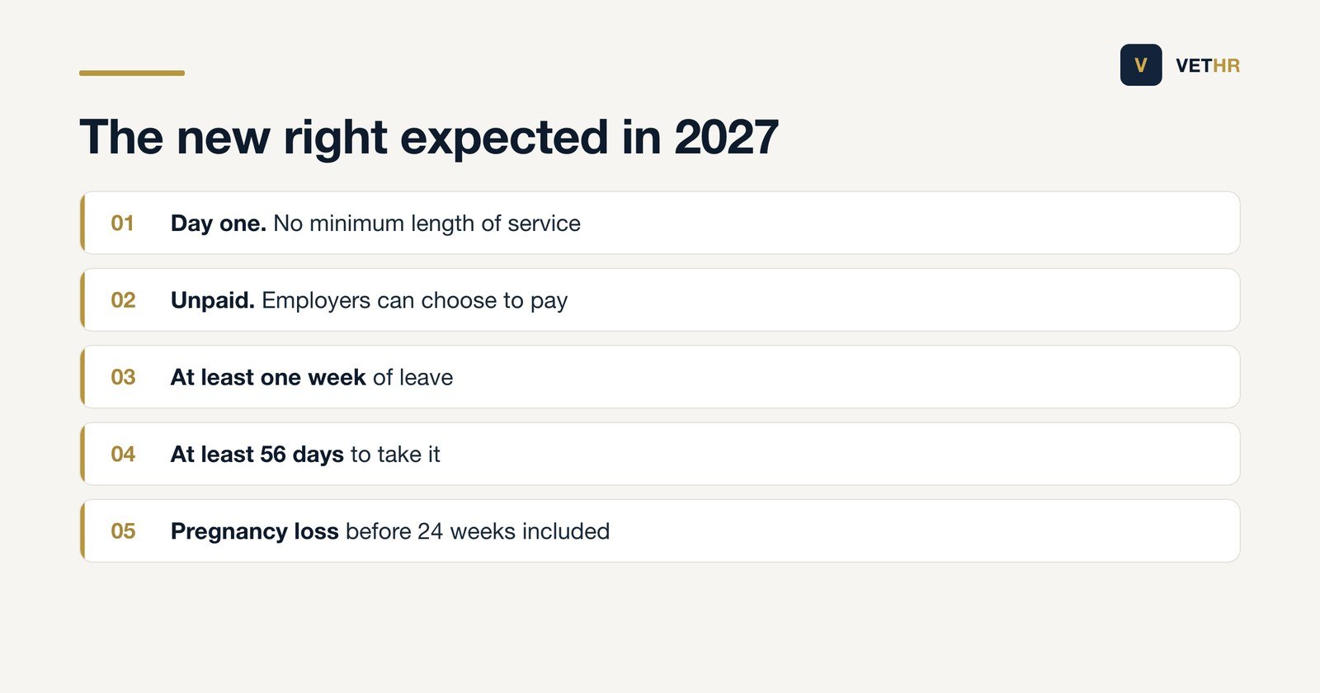This screenshot has width=1320, height=693.
Task: Click the 'to take it' text
Action: pos(395,455)
